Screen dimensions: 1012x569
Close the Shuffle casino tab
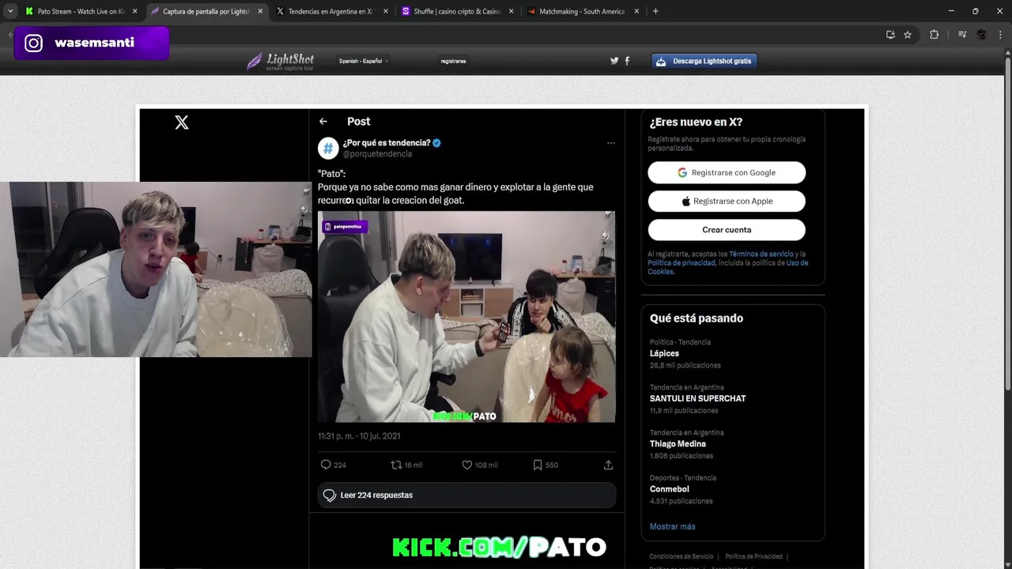coord(512,11)
